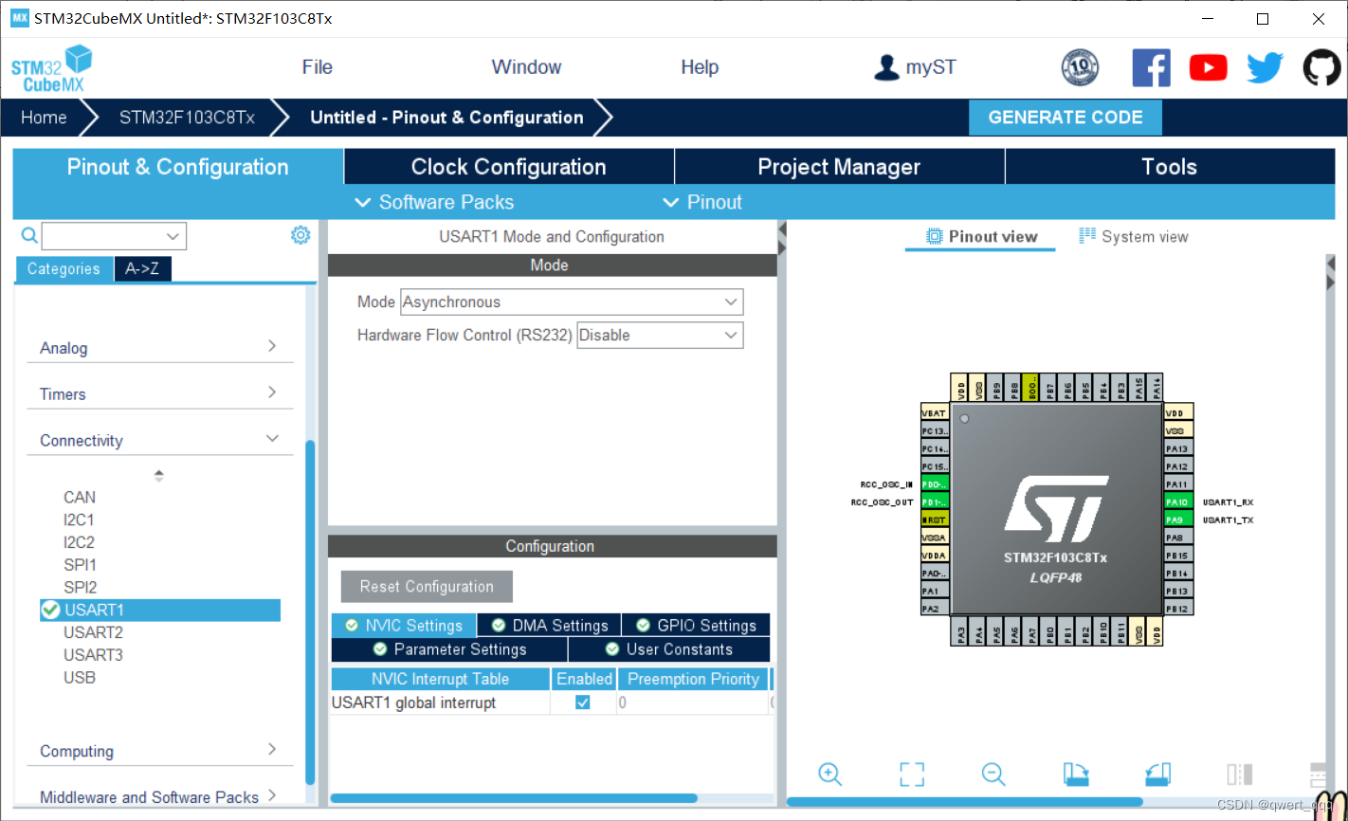Open the Hardware Flow Control dropdown

[660, 336]
